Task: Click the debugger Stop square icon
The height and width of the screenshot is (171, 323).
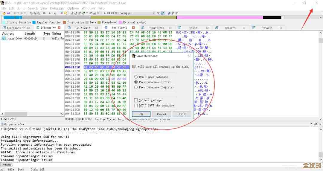Action: 112,13
